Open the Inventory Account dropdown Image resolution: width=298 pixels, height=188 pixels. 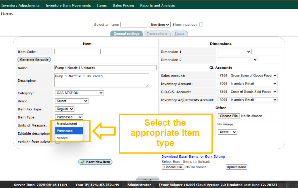tap(248, 84)
